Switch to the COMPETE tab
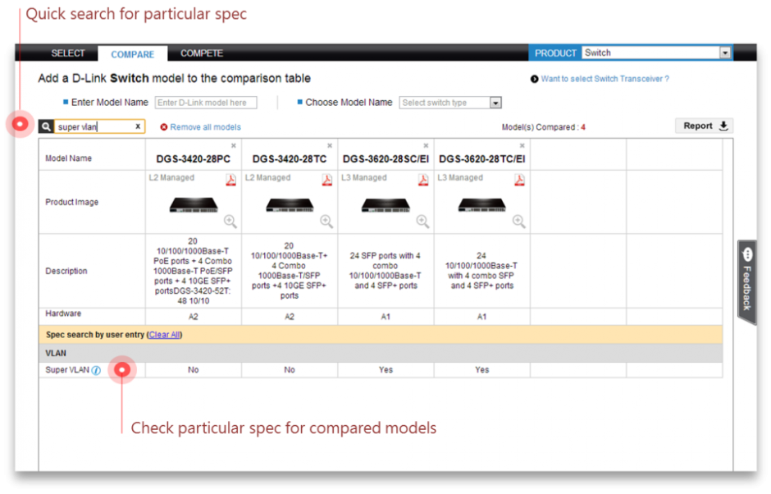The width and height of the screenshot is (771, 494). (202, 53)
